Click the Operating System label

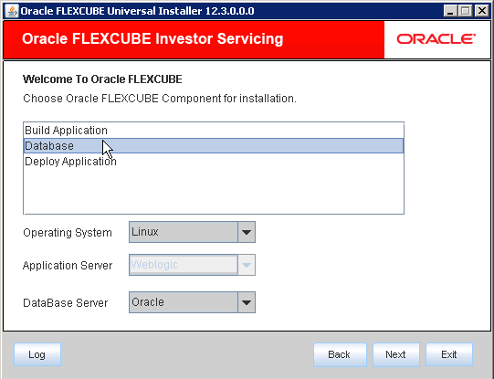68,233
